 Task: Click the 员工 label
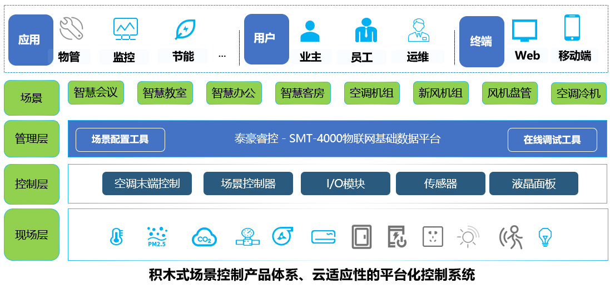pos(362,58)
